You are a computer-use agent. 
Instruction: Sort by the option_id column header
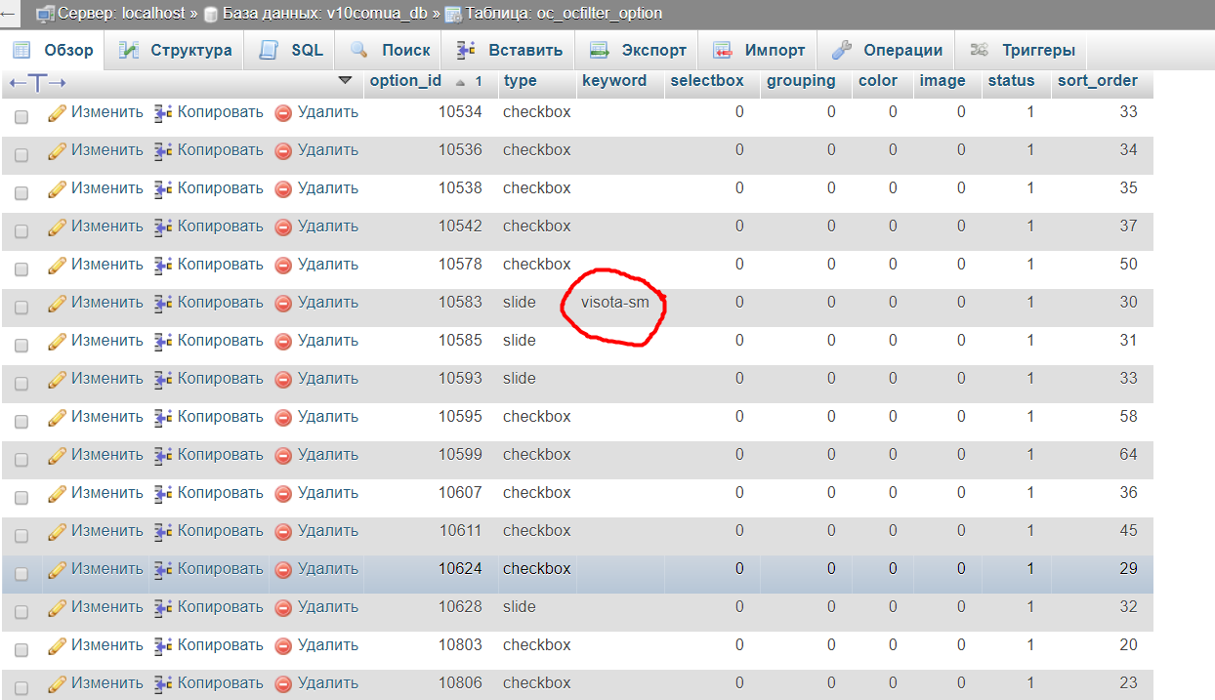click(406, 81)
